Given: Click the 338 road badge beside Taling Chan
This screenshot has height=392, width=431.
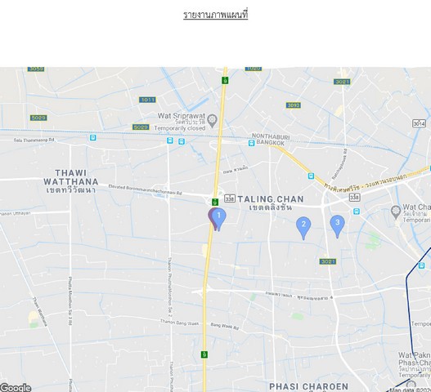Looking at the screenshot, I should [x=230, y=198].
